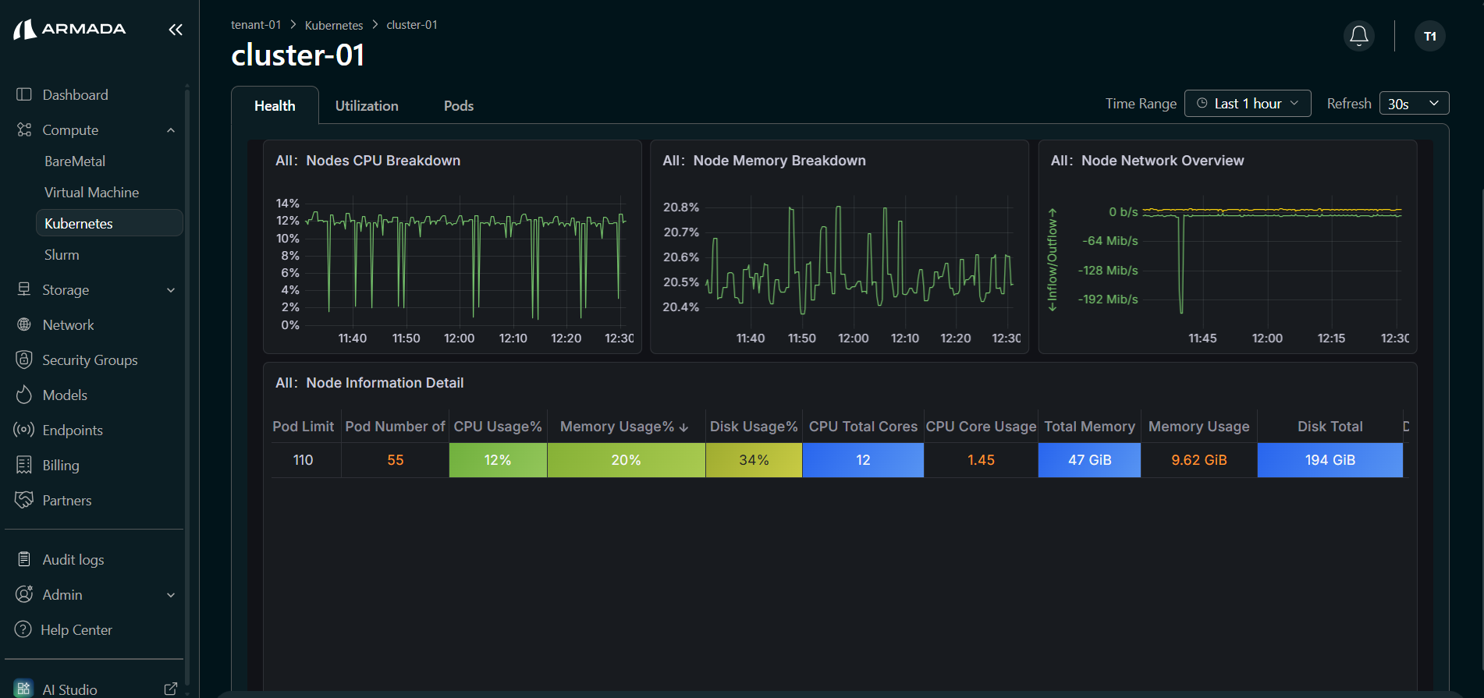This screenshot has width=1484, height=698.
Task: Click the AI Studio app icon
Action: point(23,689)
